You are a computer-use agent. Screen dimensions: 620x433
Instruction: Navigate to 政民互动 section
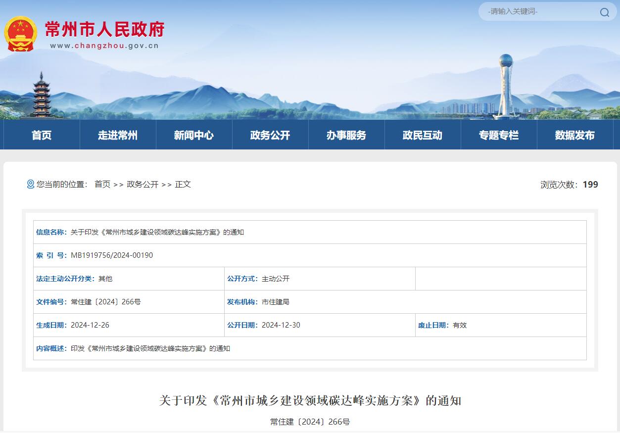point(423,135)
